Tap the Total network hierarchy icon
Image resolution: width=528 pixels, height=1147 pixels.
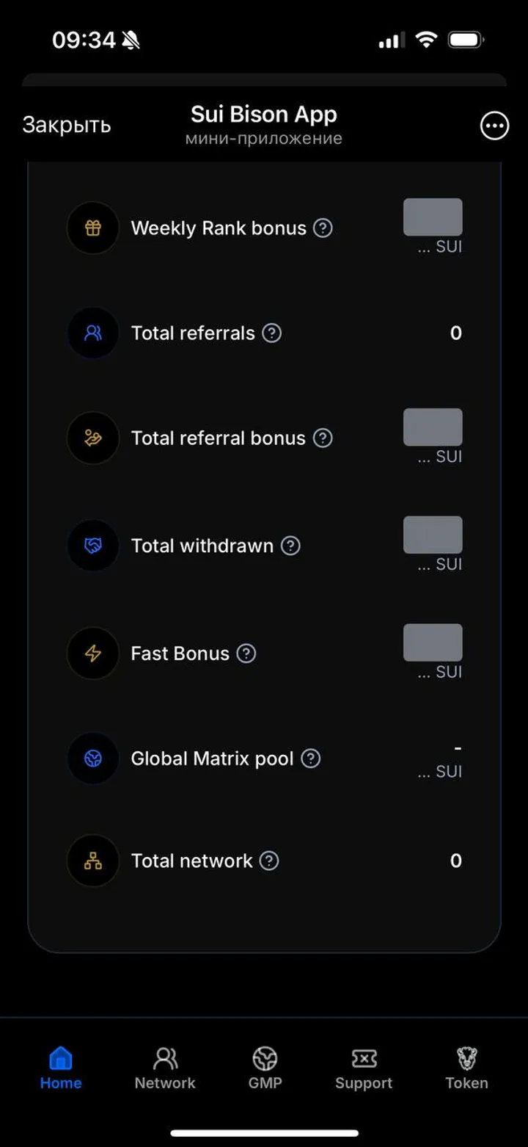click(92, 861)
